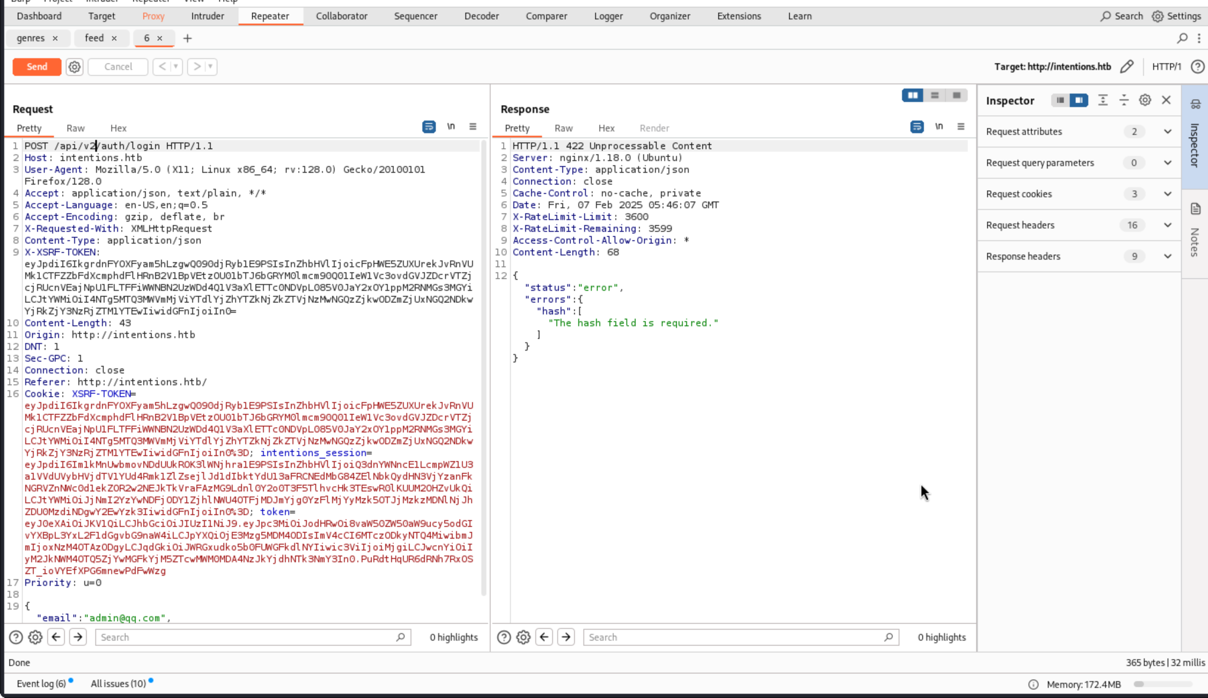The image size is (1208, 698).
Task: Switch to the Intruder tab
Action: point(207,16)
